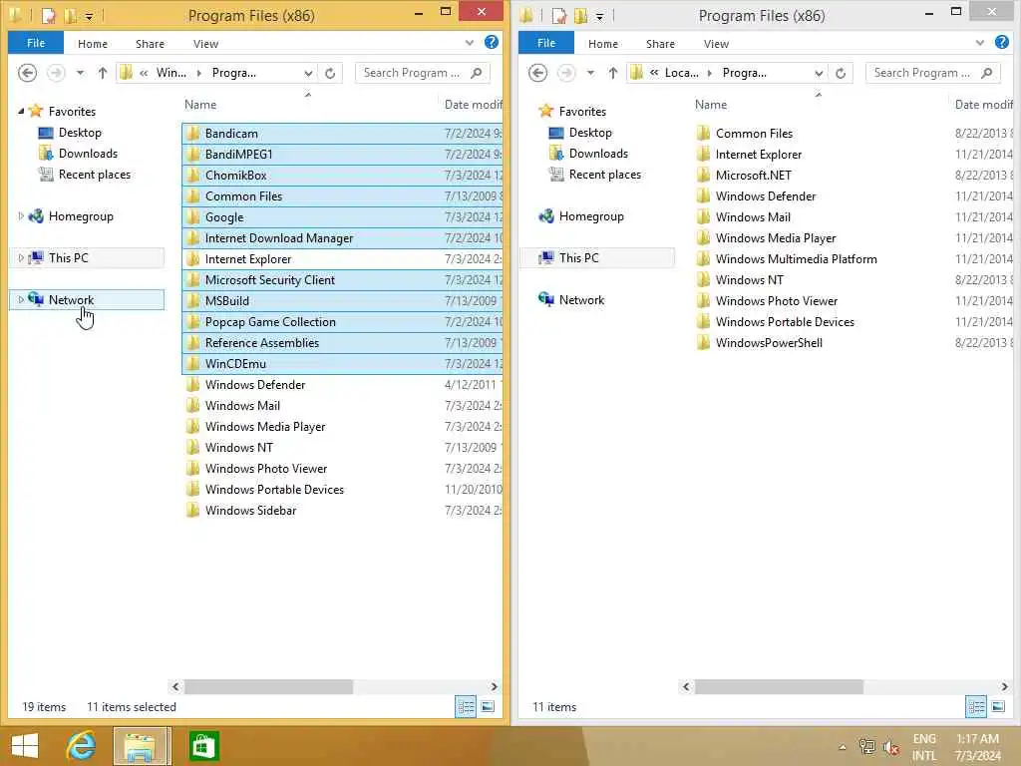The width and height of the screenshot is (1021, 766).
Task: Switch the left window to details view
Action: (466, 707)
